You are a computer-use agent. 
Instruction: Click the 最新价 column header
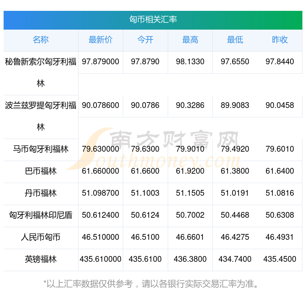pyautogui.click(x=100, y=40)
